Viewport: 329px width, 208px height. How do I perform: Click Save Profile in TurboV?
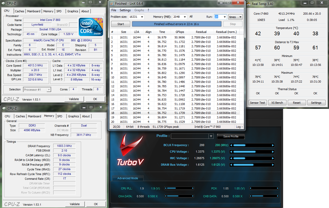point(231,136)
